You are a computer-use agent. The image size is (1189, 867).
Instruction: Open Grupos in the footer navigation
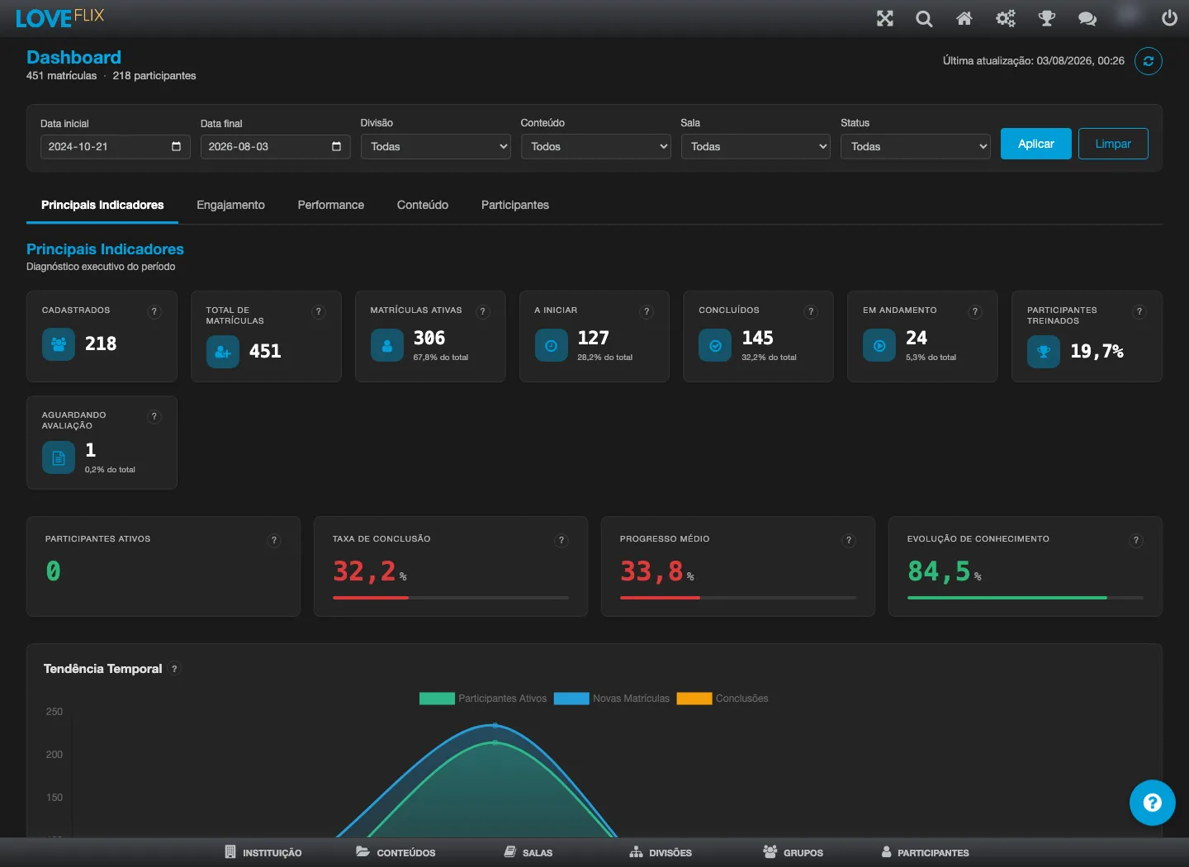click(x=793, y=852)
